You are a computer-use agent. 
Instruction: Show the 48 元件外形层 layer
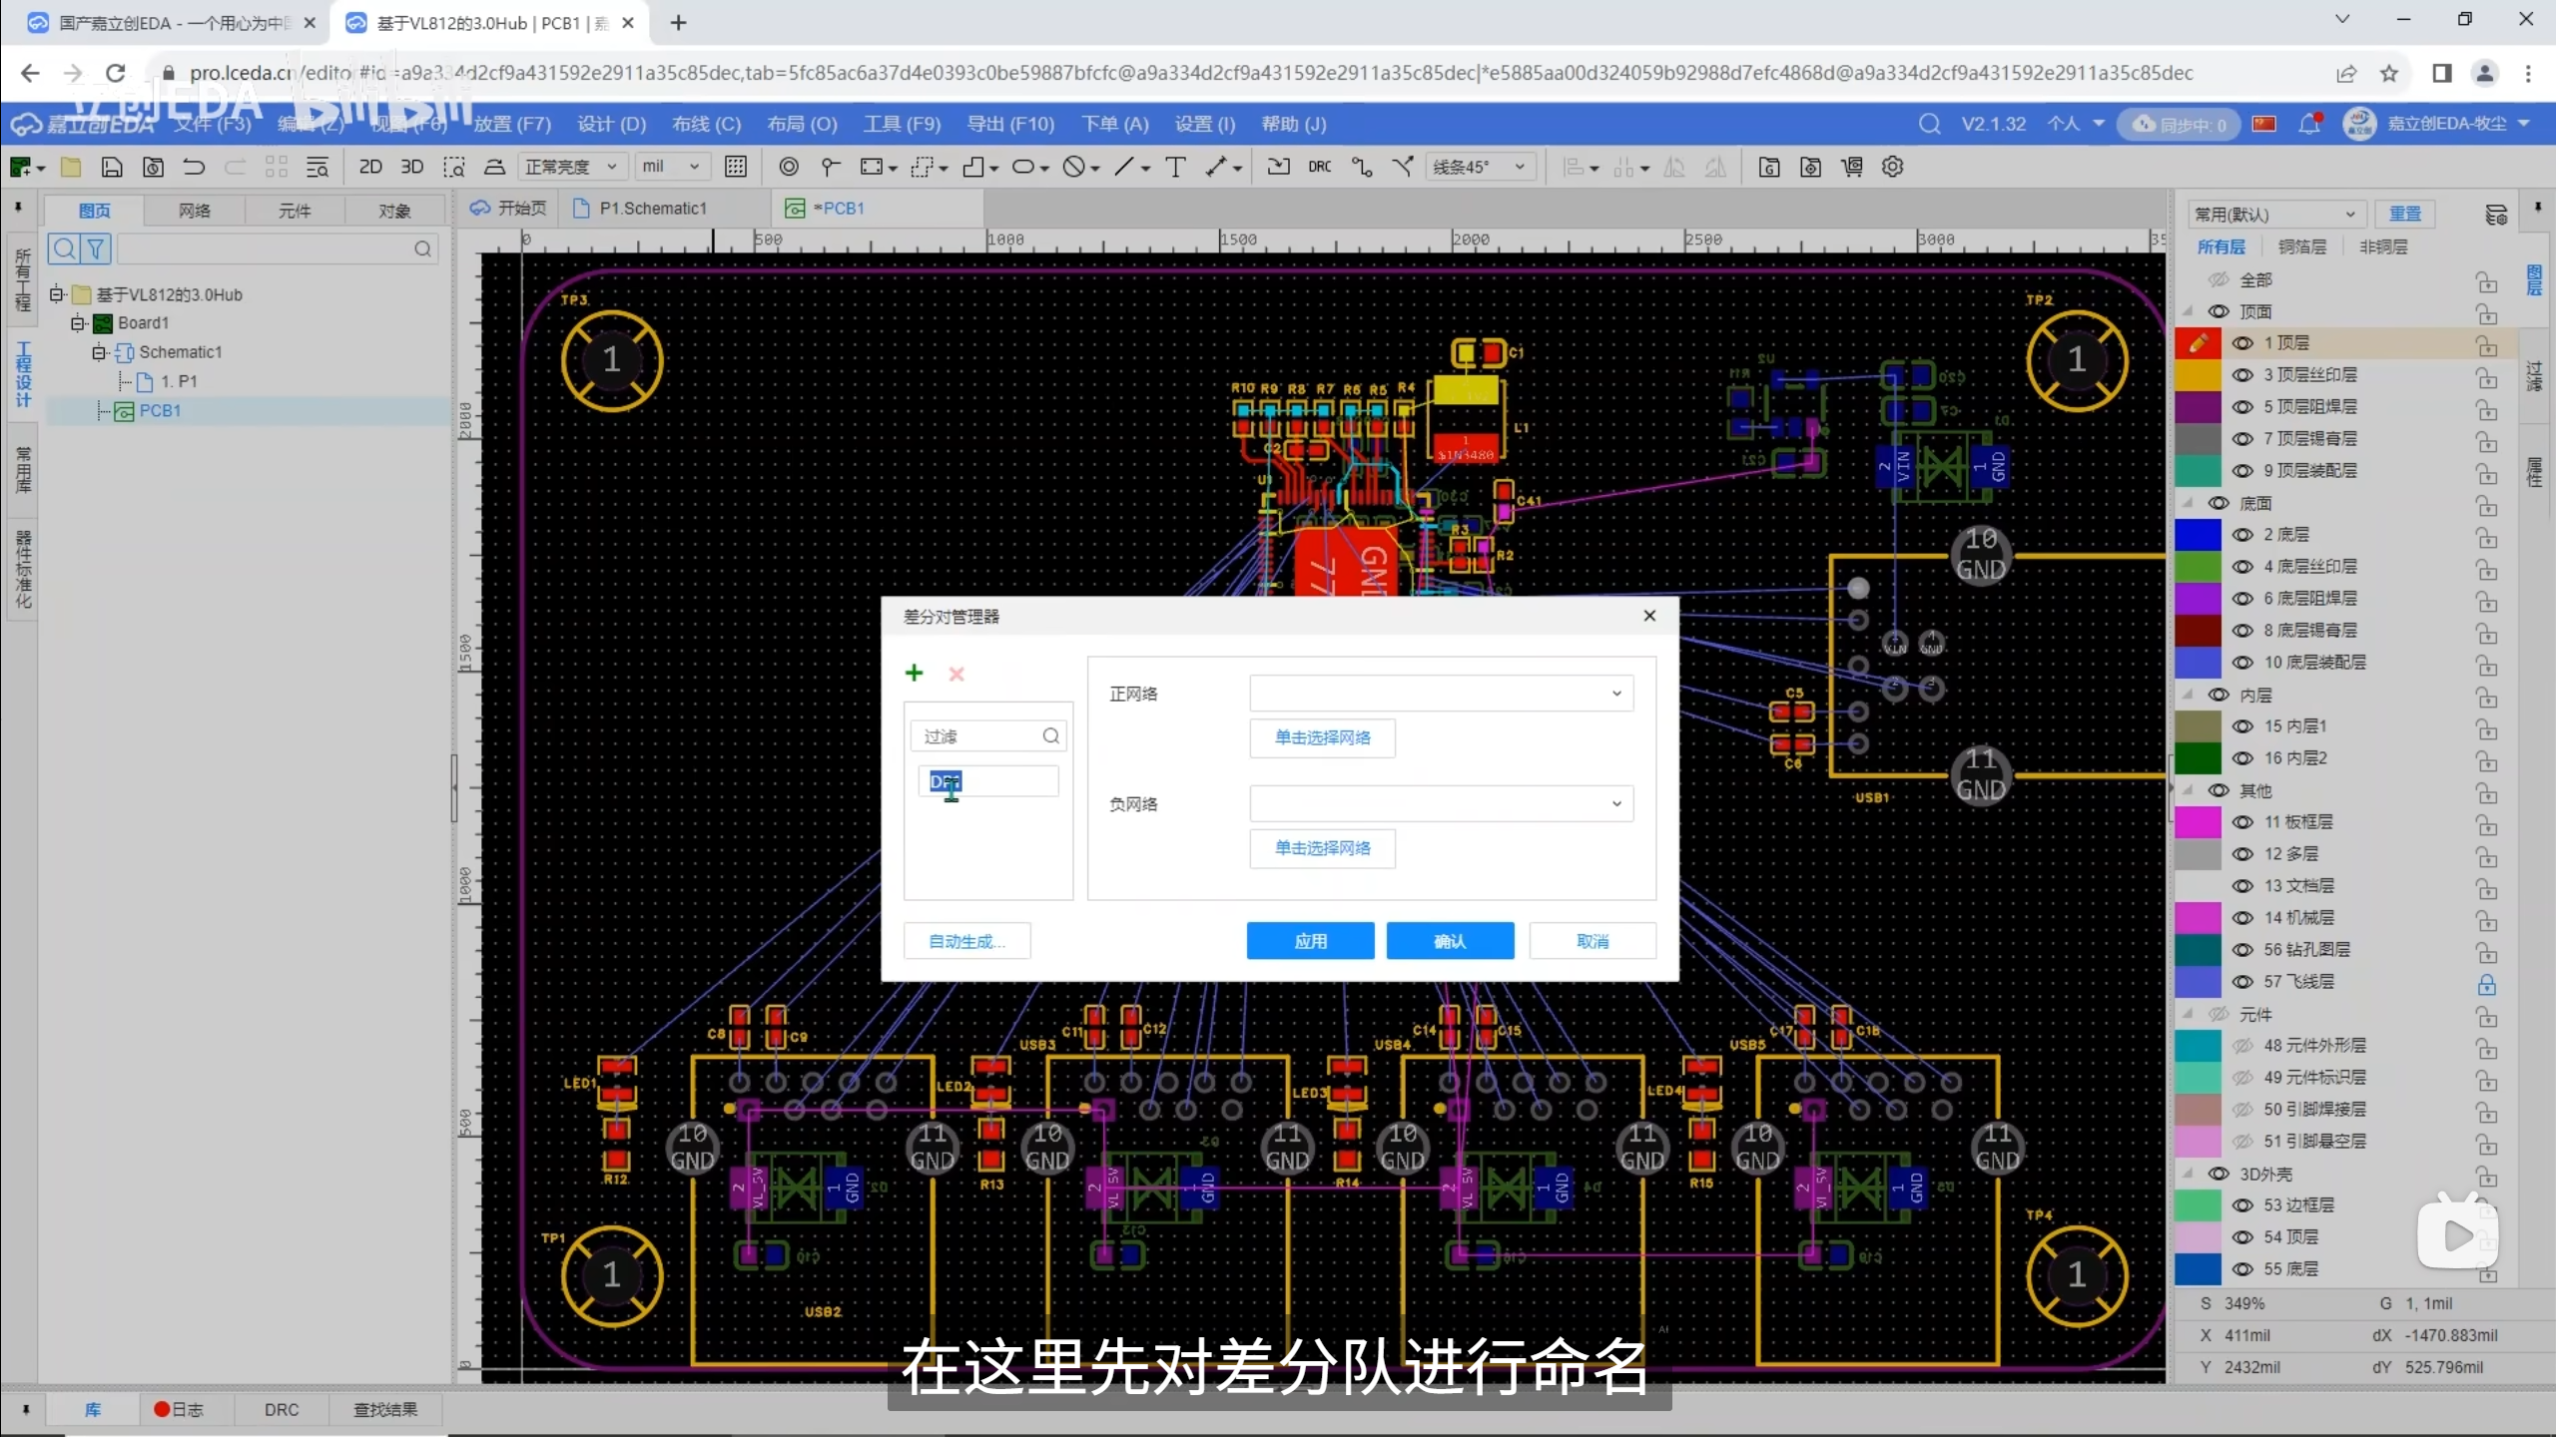pos(2242,1046)
